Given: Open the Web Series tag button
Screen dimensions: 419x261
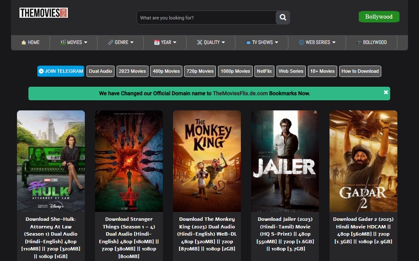Looking at the screenshot, I should [x=291, y=71].
